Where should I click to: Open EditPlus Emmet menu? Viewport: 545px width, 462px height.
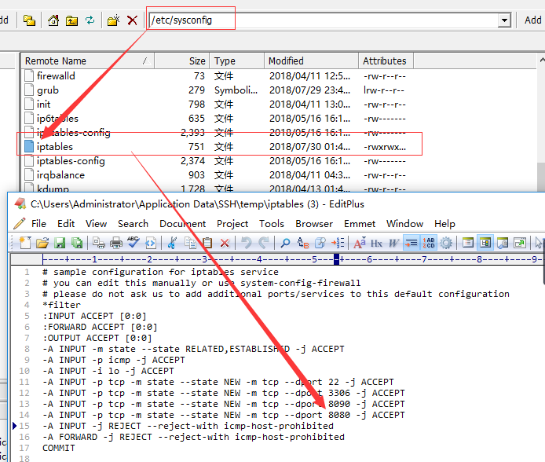pos(360,223)
